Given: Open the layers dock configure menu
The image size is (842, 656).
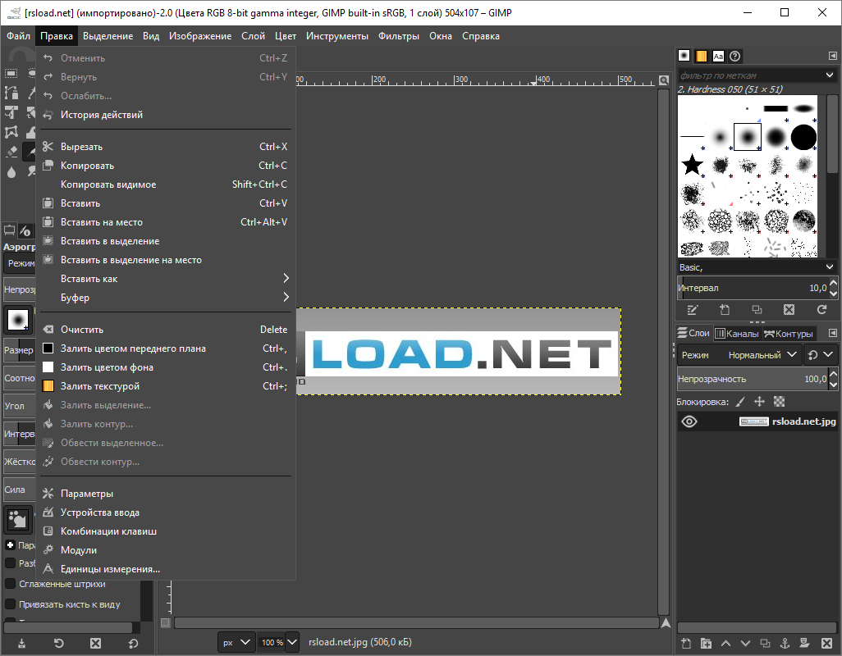Looking at the screenshot, I should click(832, 333).
